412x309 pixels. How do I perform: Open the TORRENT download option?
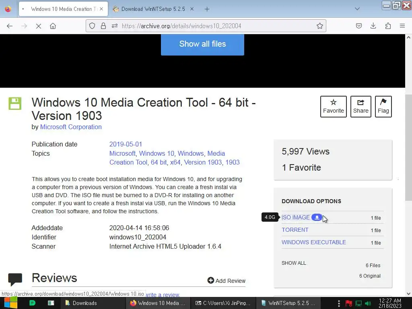tap(295, 230)
